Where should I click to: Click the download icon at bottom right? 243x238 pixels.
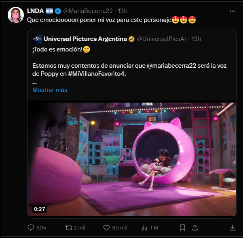tap(232, 227)
